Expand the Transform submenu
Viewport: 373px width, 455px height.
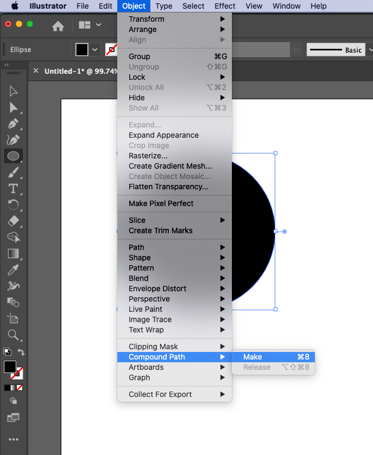click(175, 19)
